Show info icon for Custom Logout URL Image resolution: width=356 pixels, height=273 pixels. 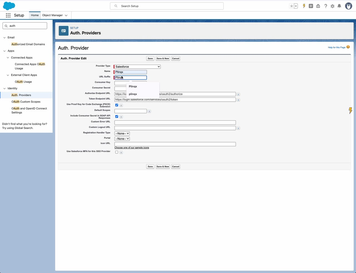coord(238,128)
